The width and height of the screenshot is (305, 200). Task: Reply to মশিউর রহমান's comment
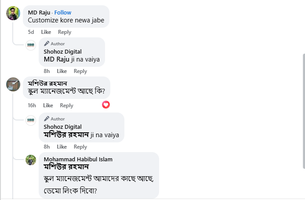tap(66, 105)
